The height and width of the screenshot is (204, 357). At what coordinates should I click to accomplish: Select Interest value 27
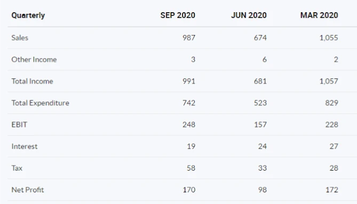(333, 146)
